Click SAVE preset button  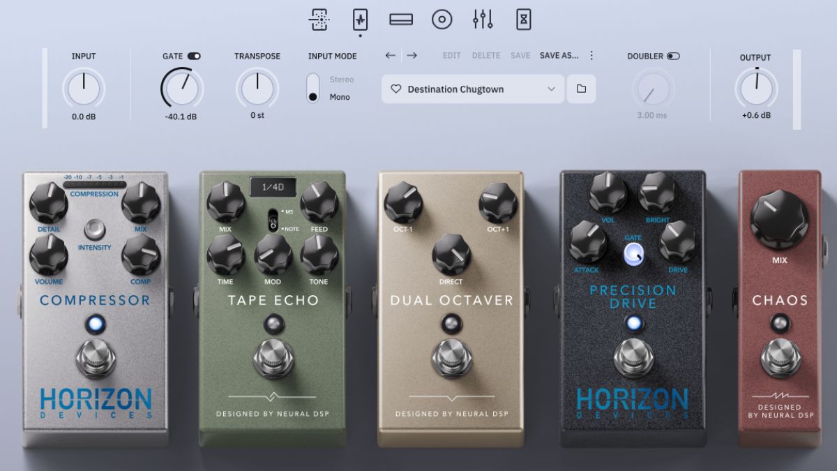click(520, 56)
